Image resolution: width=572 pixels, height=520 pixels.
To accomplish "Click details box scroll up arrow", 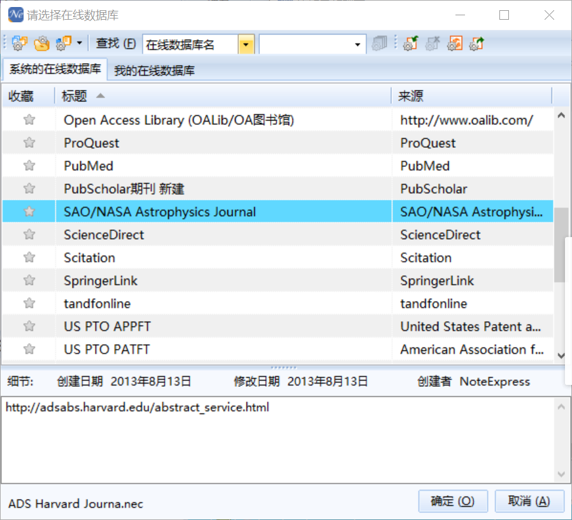I will [561, 407].
